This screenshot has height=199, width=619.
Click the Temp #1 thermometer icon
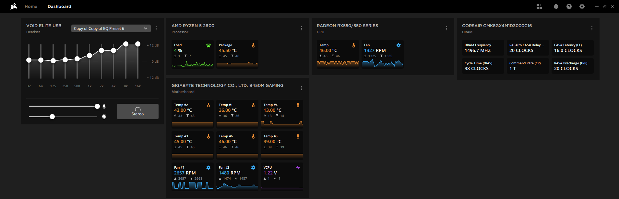click(x=253, y=105)
